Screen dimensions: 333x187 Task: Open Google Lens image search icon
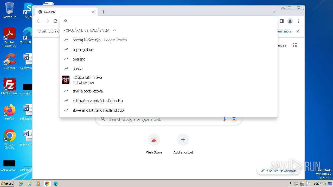pyautogui.click(x=234, y=119)
